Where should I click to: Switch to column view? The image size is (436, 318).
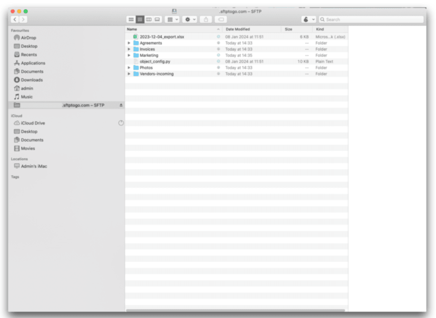click(x=149, y=19)
